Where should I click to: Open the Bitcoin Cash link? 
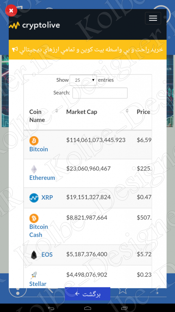39,231
